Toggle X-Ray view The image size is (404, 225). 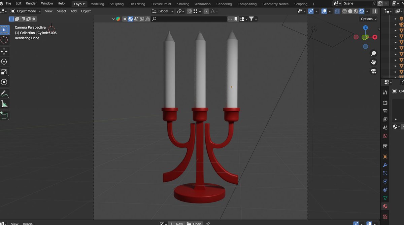pos(337,11)
